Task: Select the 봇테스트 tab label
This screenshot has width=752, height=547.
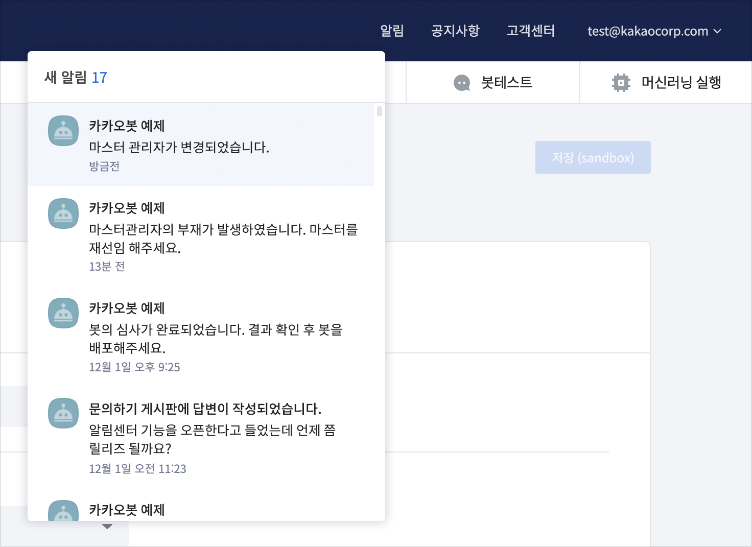Action: pos(506,83)
